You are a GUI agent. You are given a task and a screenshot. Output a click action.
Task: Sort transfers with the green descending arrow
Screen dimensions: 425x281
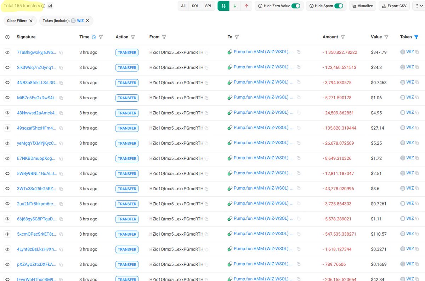(235, 6)
